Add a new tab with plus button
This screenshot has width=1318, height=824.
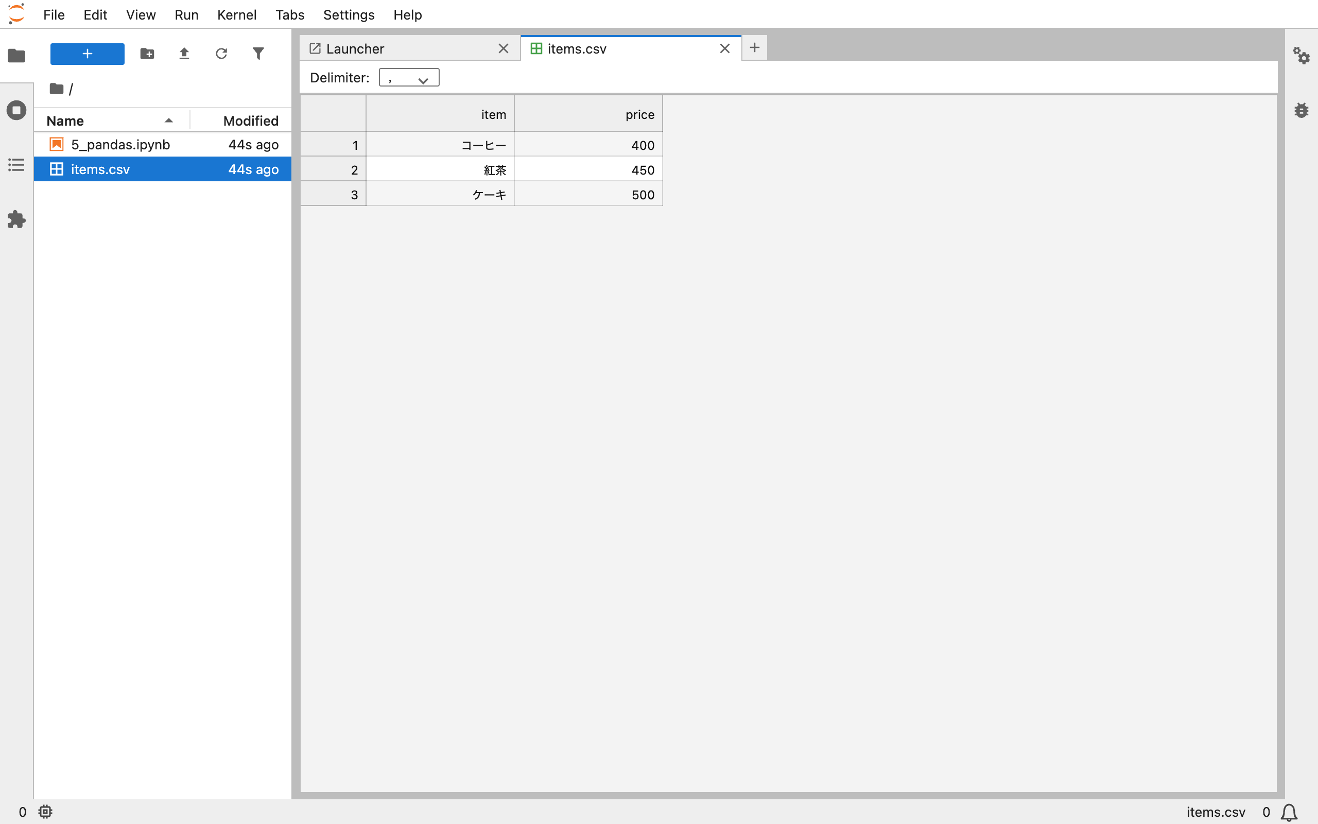[754, 48]
